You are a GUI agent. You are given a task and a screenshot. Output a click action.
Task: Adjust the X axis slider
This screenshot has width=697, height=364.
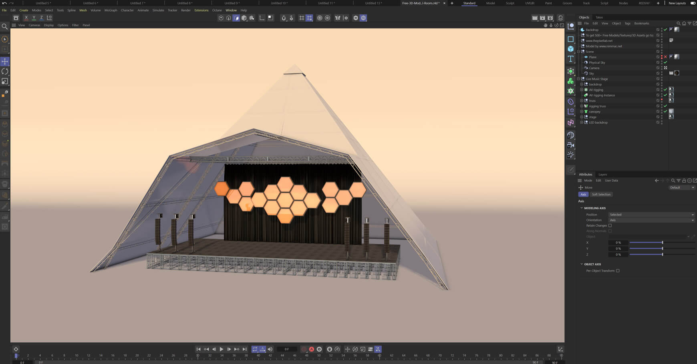[x=662, y=243]
